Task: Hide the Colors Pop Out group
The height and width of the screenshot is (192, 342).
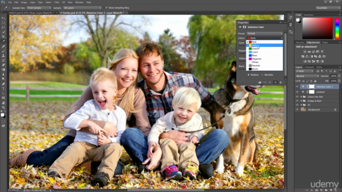Action: pyautogui.click(x=297, y=97)
